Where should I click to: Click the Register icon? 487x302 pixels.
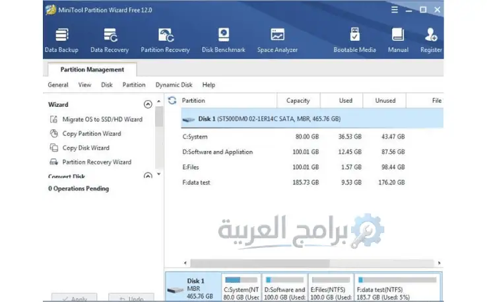(x=431, y=35)
